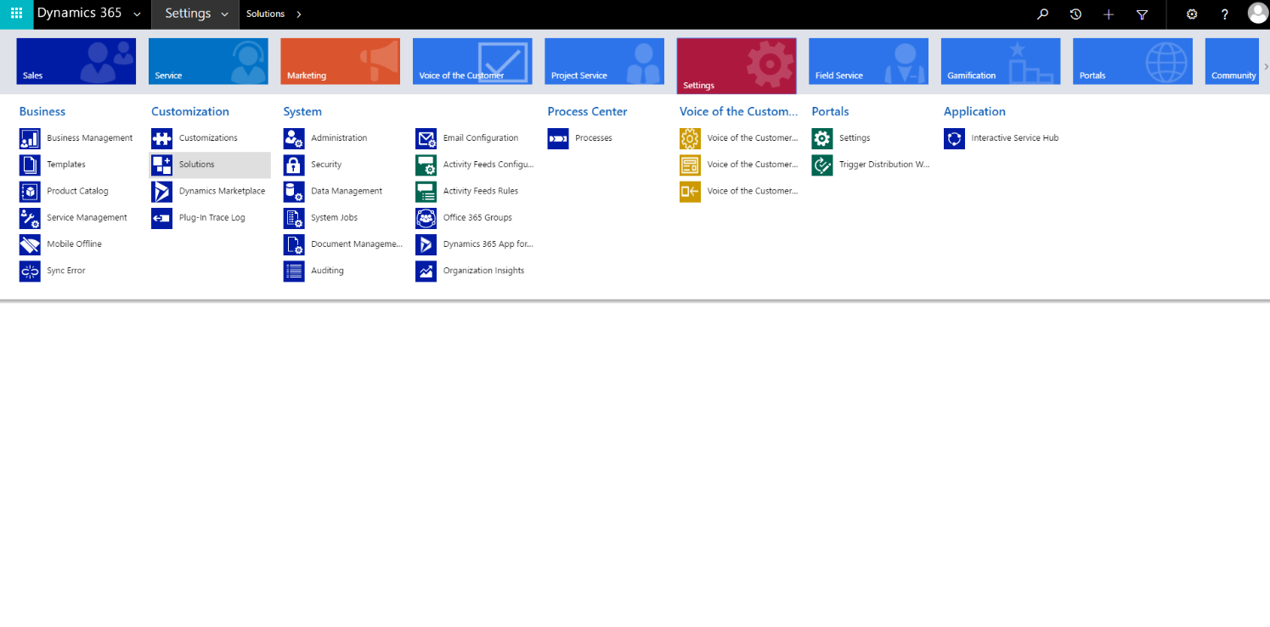
Task: Click the Application group heading
Action: point(974,111)
